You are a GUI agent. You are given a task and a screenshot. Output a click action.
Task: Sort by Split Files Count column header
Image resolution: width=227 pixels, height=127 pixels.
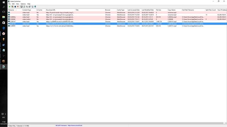click(211, 10)
